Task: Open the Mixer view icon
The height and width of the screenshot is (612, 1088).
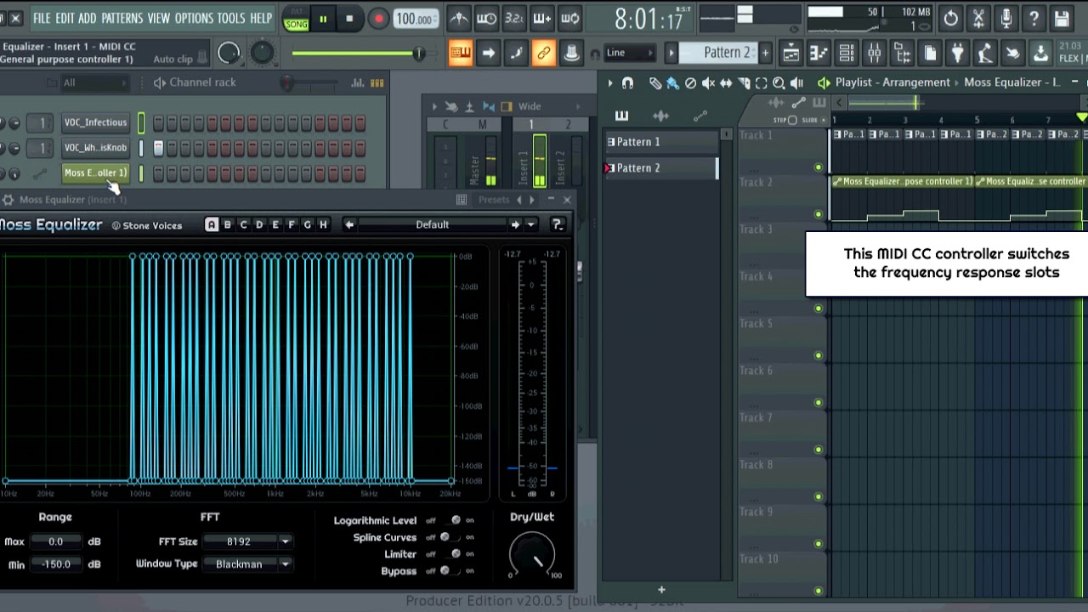Action: click(x=875, y=54)
